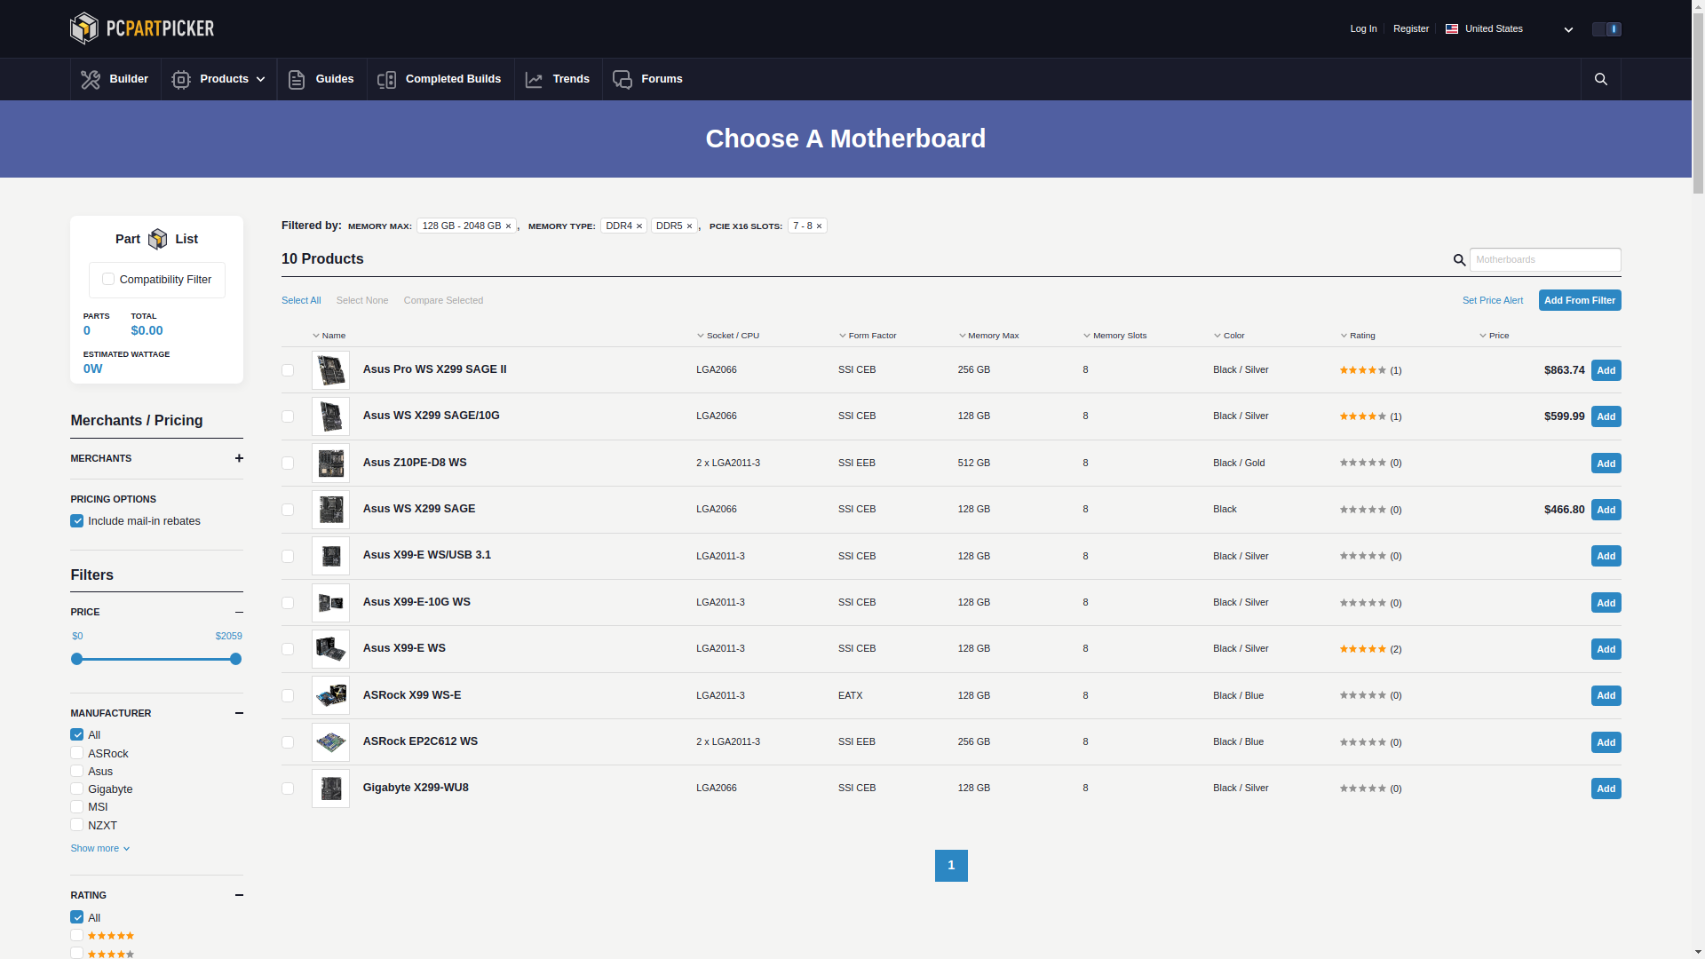Viewport: 1705px width, 959px height.
Task: Check the Gigabyte manufacturer filter
Action: coord(77,789)
